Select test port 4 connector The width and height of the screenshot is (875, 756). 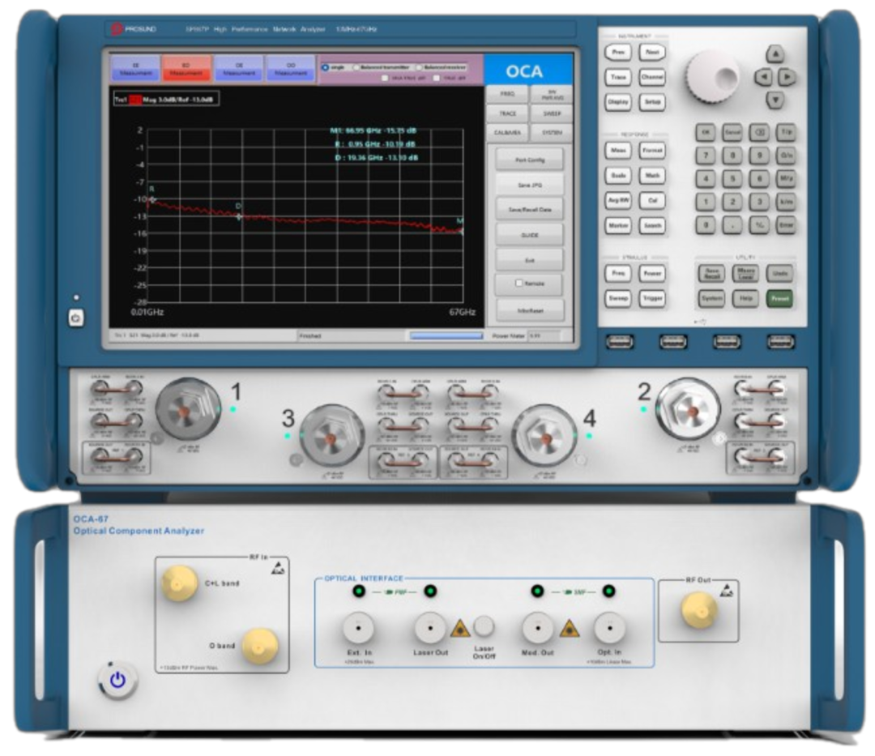[544, 436]
